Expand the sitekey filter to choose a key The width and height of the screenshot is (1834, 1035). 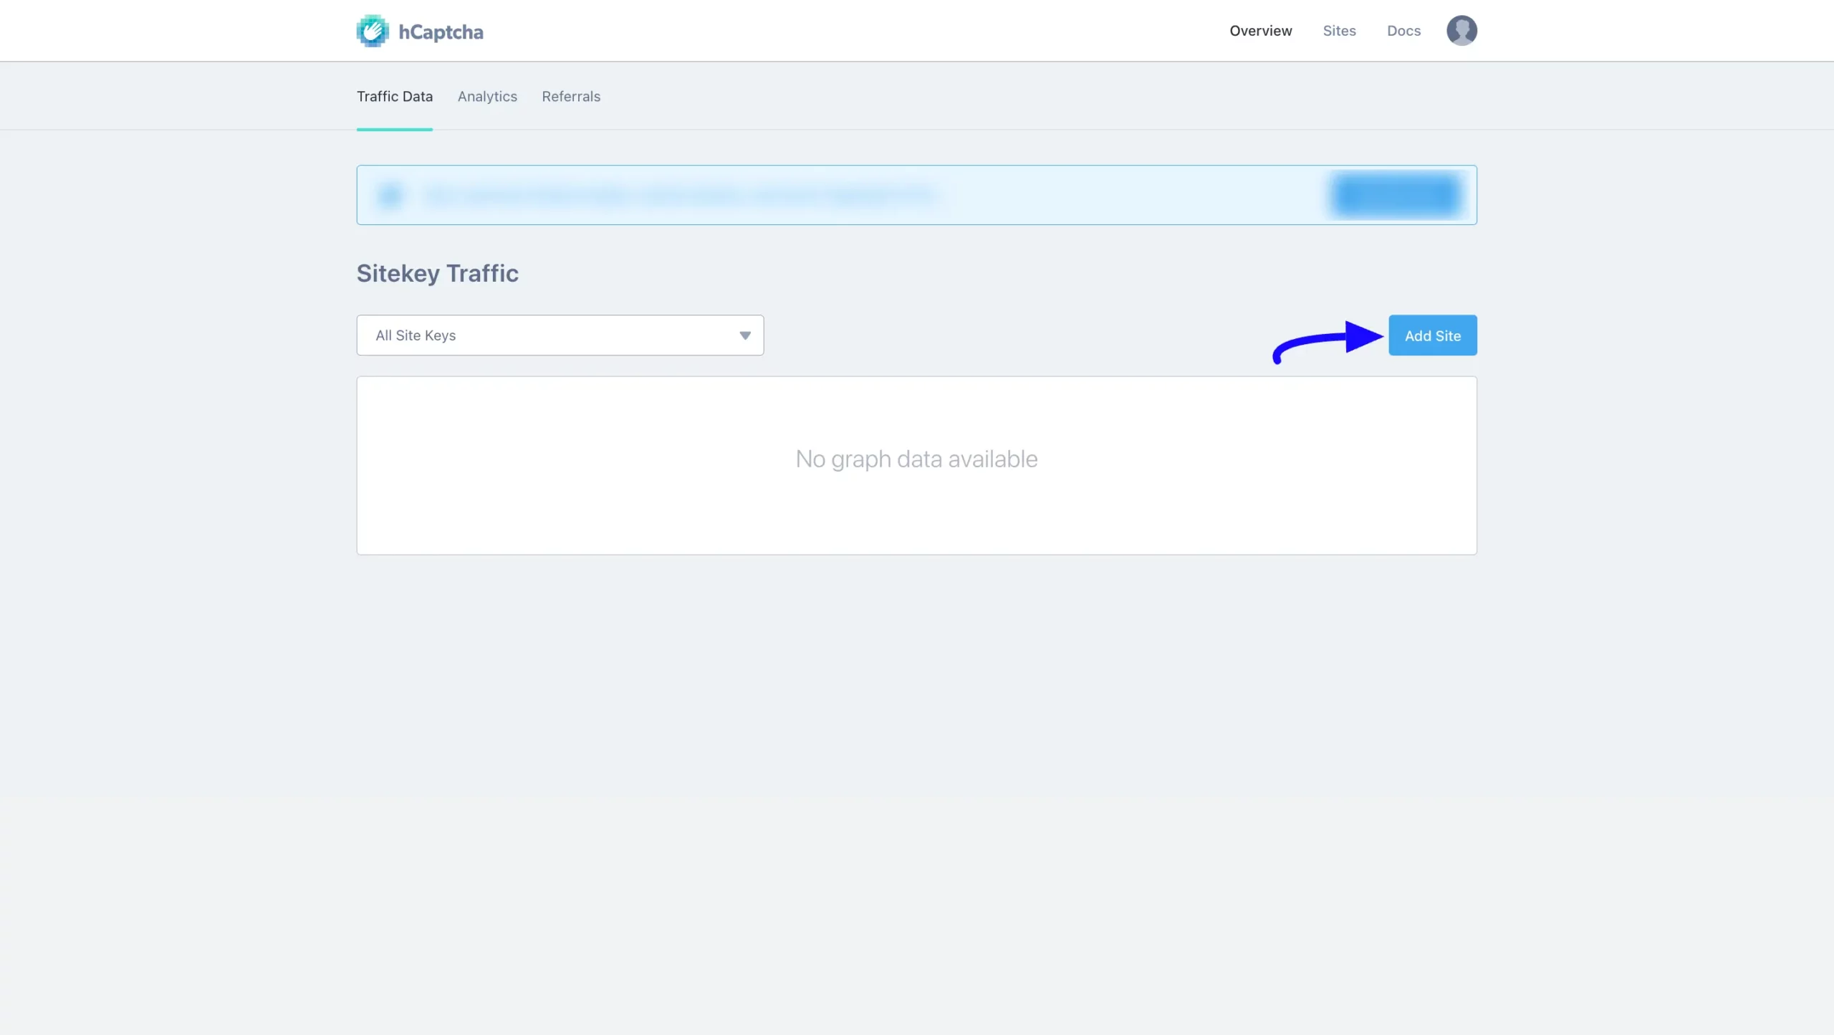click(560, 335)
